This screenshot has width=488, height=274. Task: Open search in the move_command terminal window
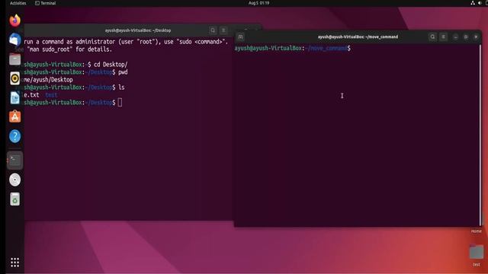[x=432, y=37]
